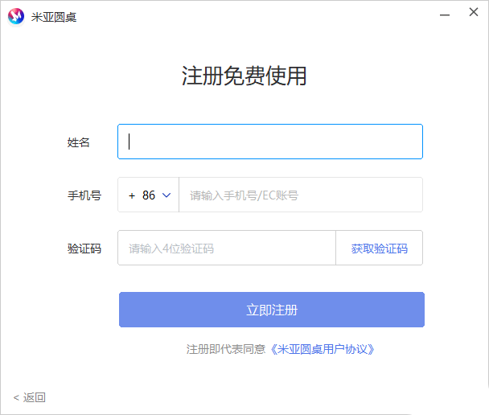Click the 4-digit verification code field
The image size is (489, 415).
(227, 248)
